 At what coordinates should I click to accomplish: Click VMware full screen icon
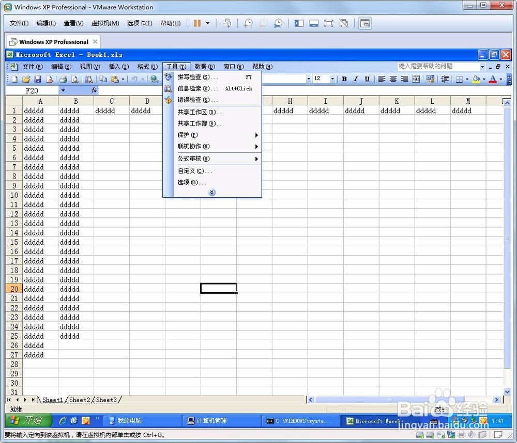[x=328, y=23]
